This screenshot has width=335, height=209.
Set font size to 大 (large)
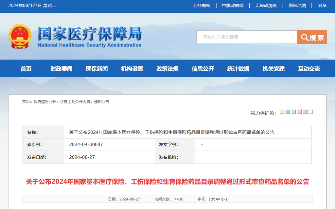point(213,199)
